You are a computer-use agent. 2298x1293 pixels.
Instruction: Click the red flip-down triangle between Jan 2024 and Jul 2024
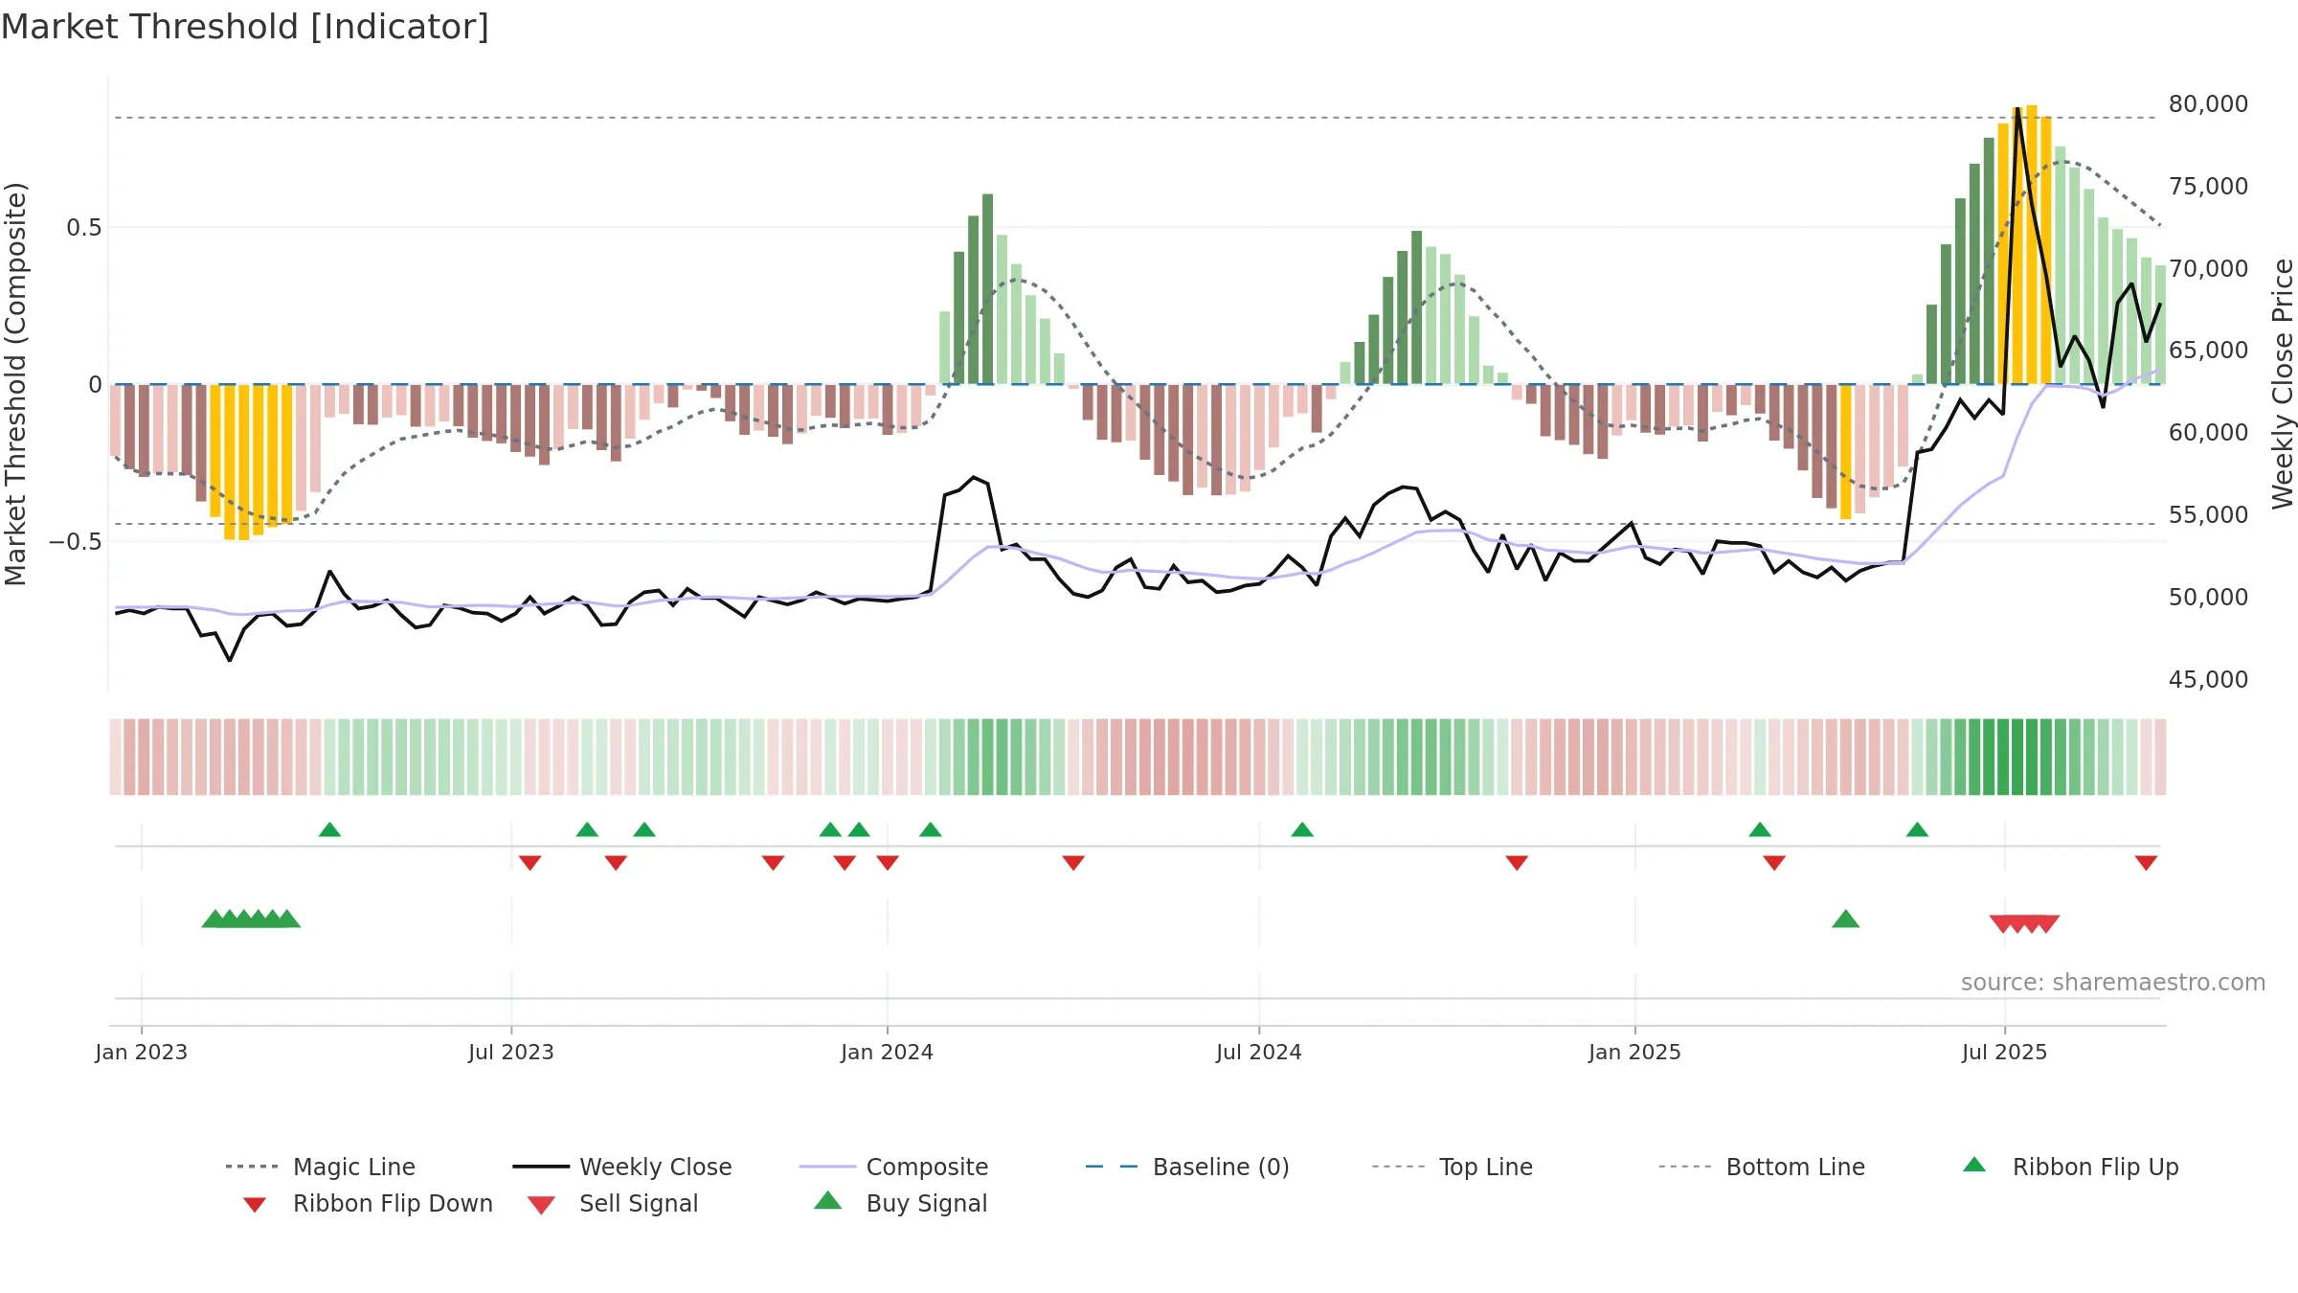point(1073,863)
